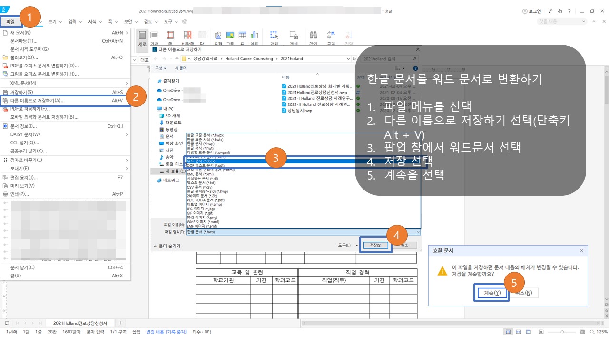Select the 차트 (chart) insert icon
The height and width of the screenshot is (342, 609).
pos(254,35)
